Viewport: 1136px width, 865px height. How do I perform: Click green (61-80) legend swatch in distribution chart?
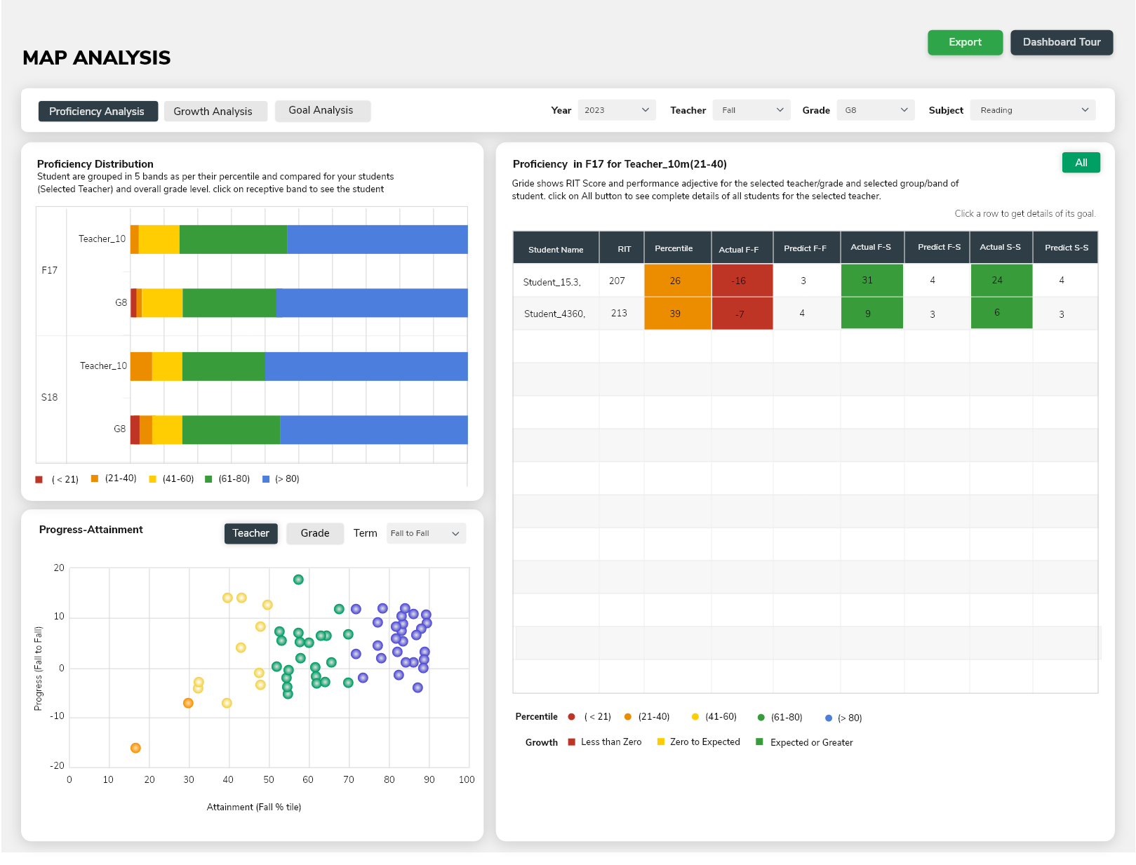[x=208, y=479]
